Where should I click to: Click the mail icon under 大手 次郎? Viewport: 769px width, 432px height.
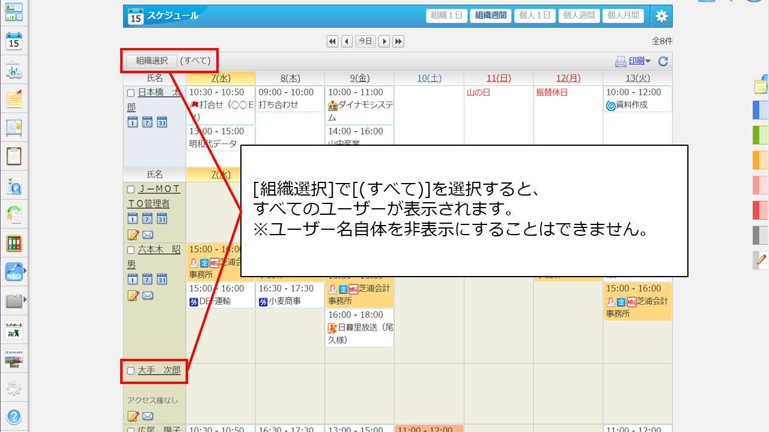[x=147, y=416]
